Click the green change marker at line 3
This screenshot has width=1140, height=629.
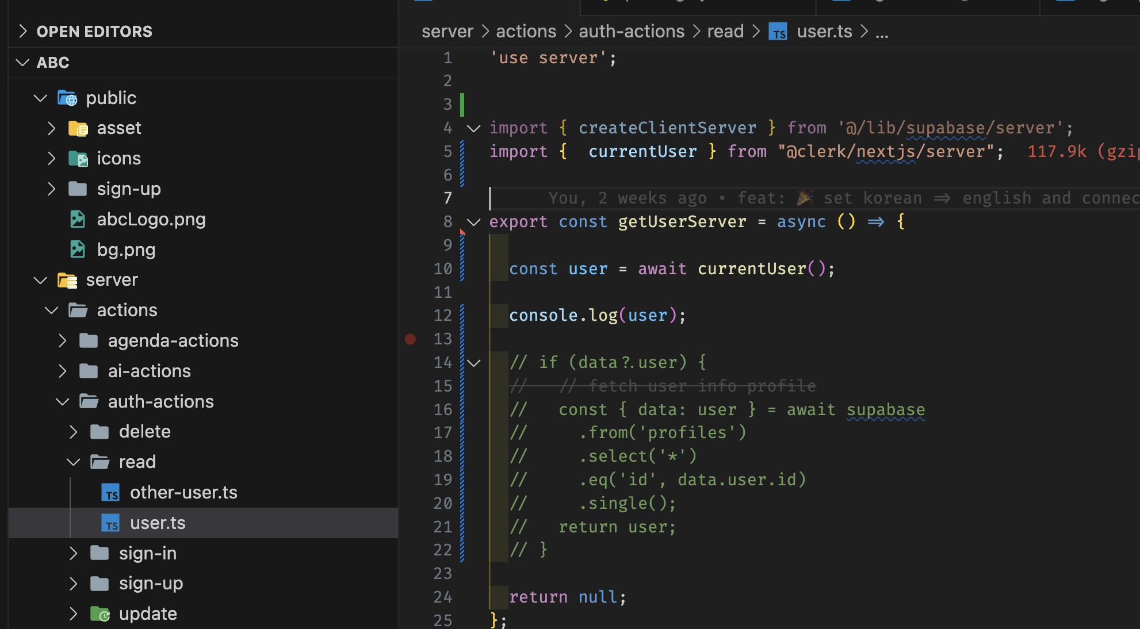462,105
